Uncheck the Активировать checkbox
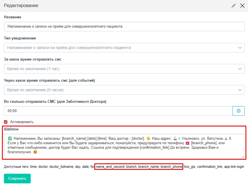248x187 pixels. pyautogui.click(x=6, y=122)
